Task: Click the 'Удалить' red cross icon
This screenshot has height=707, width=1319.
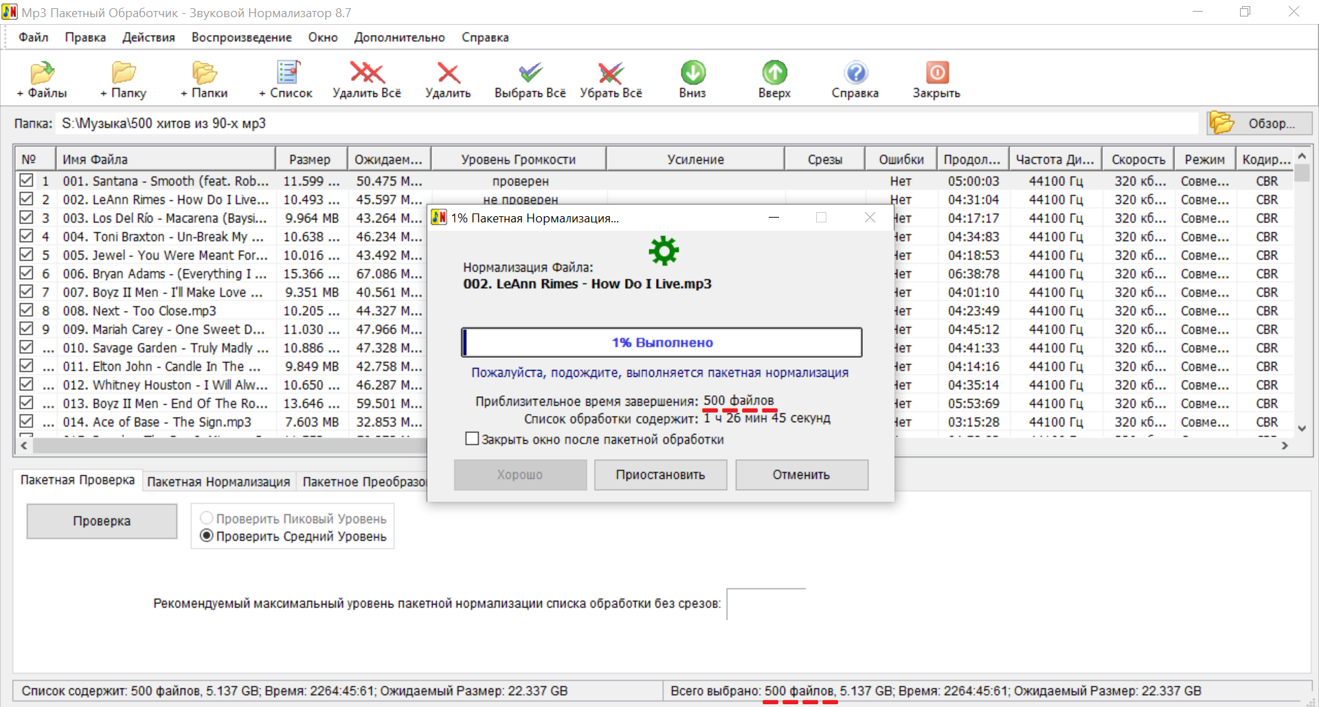Action: [x=448, y=72]
